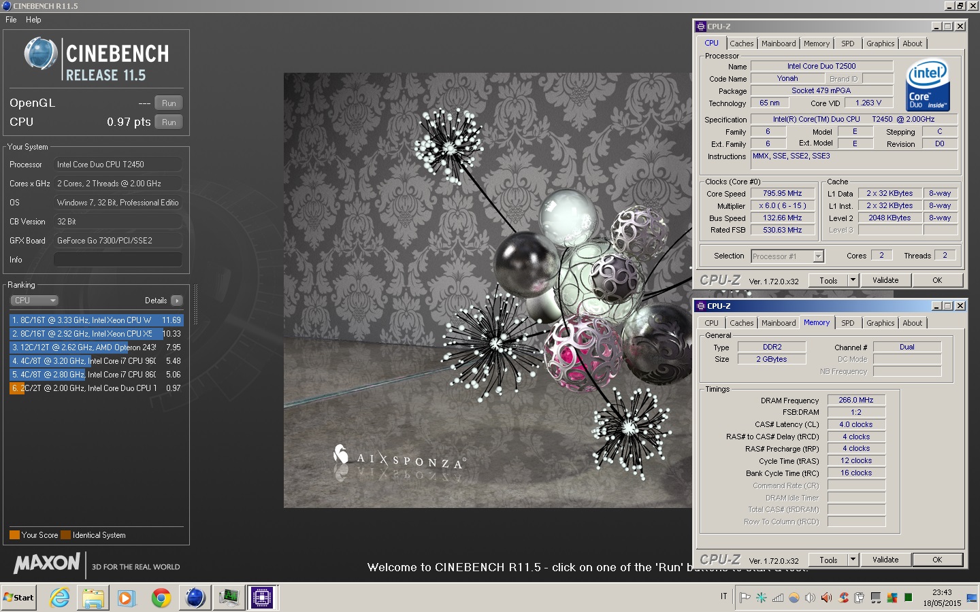Expand ranking Details arrow
Screen dimensions: 980x612
click(x=177, y=301)
